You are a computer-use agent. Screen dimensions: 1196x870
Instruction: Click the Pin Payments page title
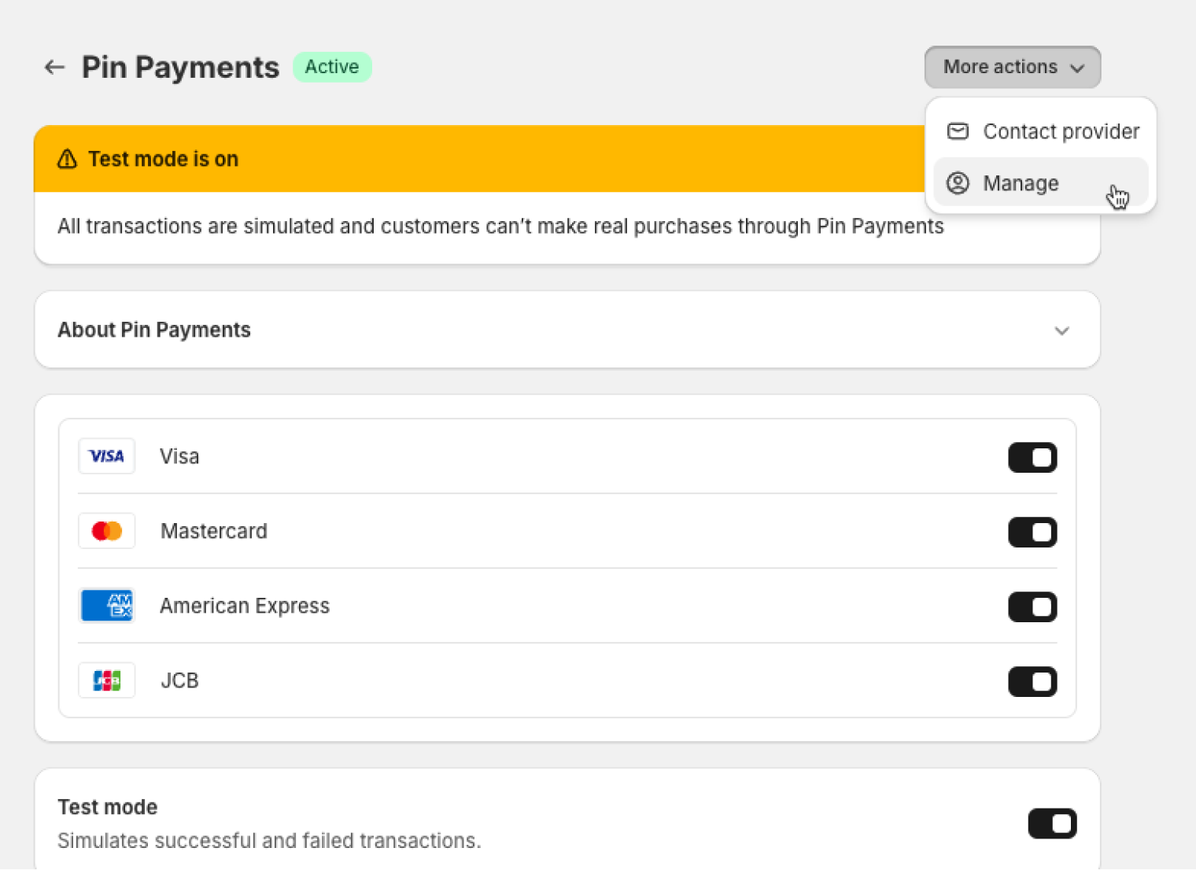[x=180, y=68]
